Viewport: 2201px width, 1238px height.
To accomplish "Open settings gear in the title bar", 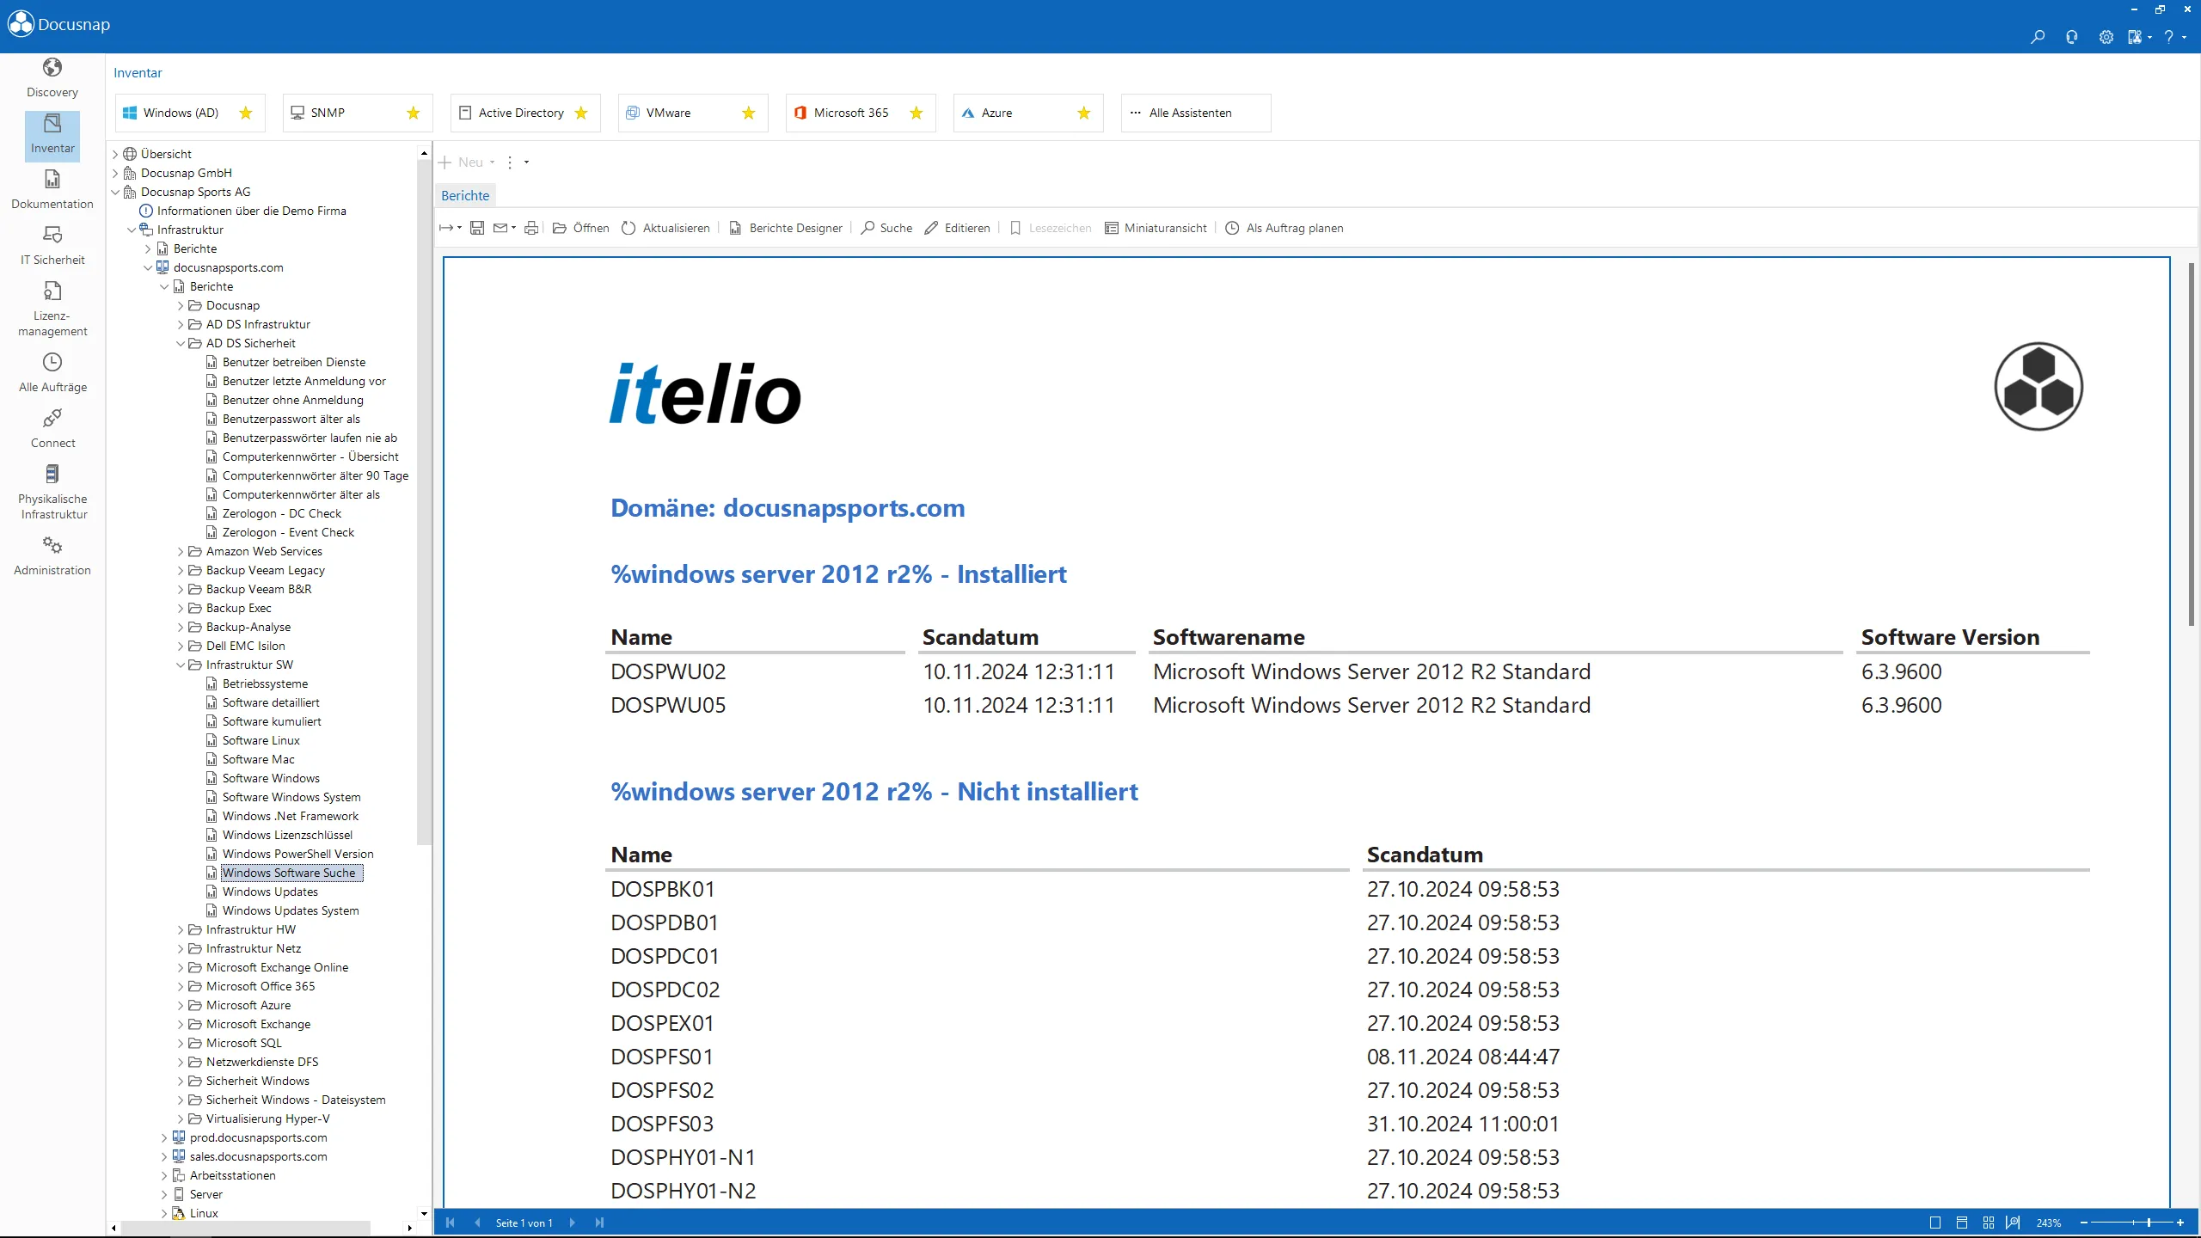I will (x=2106, y=37).
